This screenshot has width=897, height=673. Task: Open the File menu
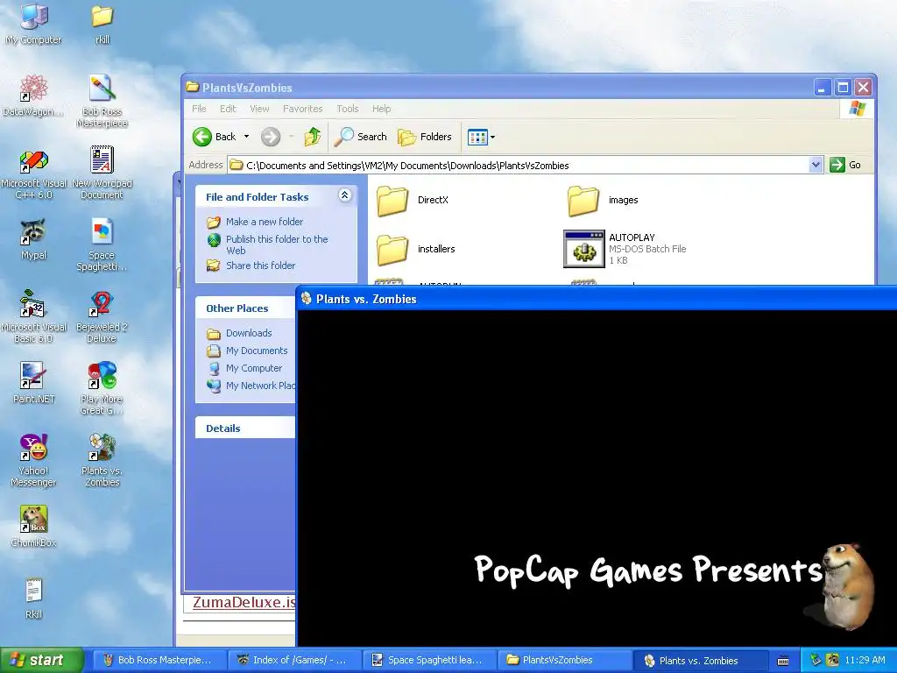tap(199, 109)
